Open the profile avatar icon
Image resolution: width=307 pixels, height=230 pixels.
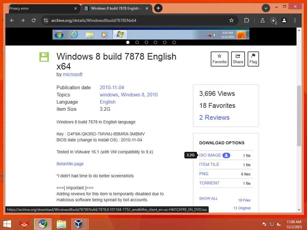pos(284,20)
